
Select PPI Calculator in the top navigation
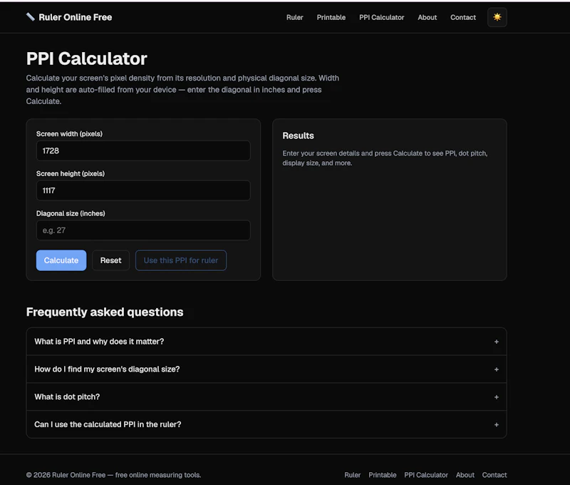(381, 17)
